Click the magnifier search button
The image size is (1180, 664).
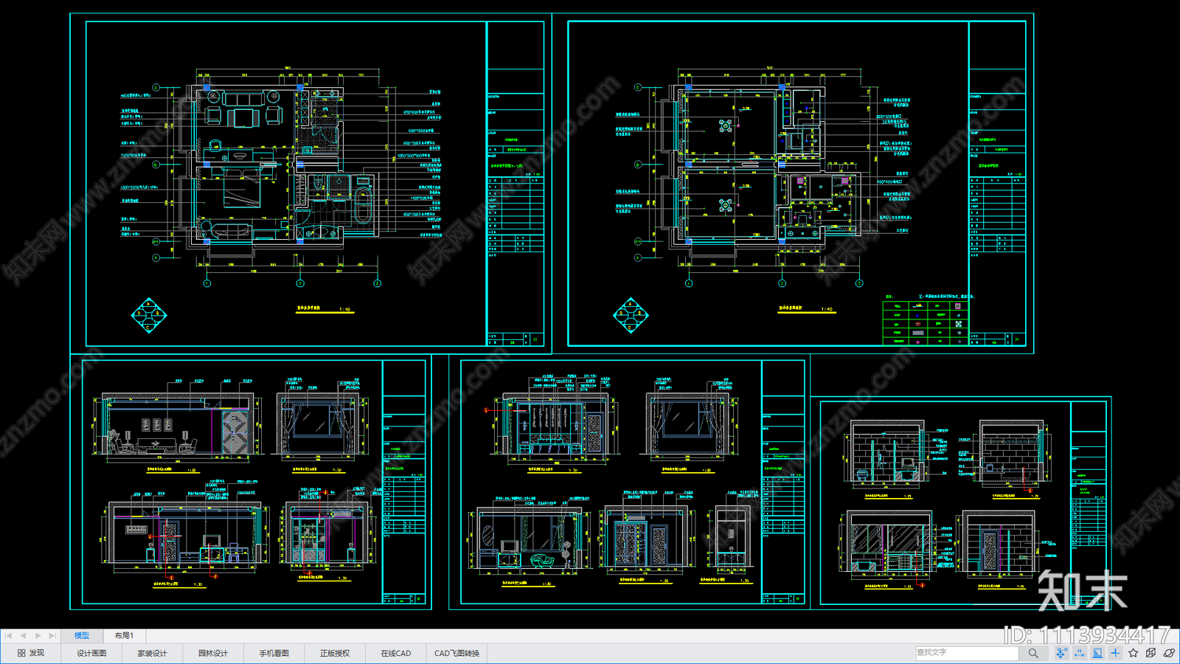(1033, 653)
